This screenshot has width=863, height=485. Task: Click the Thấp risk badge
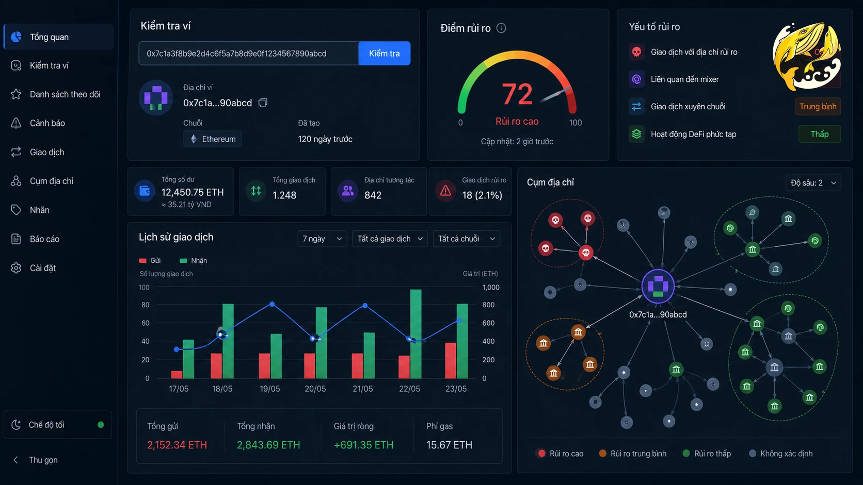tap(820, 134)
